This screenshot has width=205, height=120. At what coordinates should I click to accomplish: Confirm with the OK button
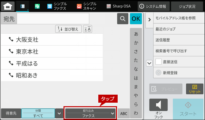(136, 19)
